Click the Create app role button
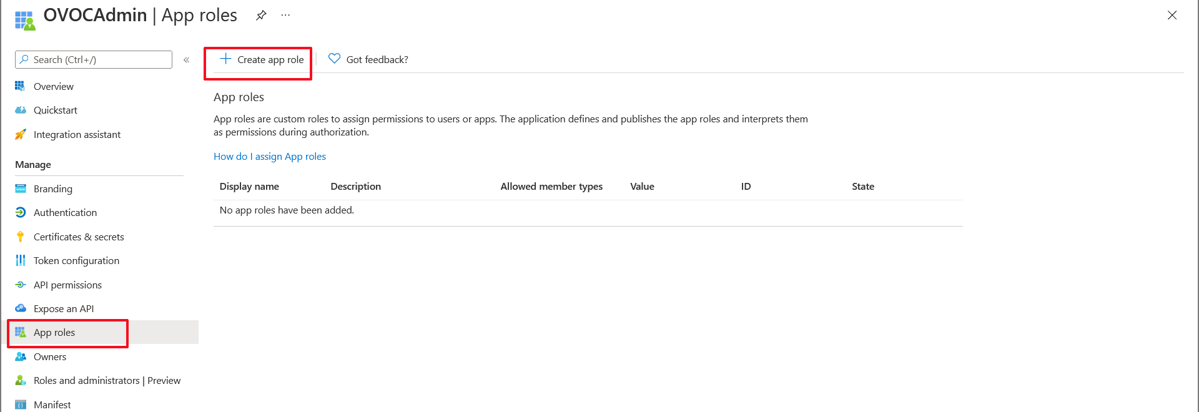This screenshot has height=412, width=1199. click(262, 60)
